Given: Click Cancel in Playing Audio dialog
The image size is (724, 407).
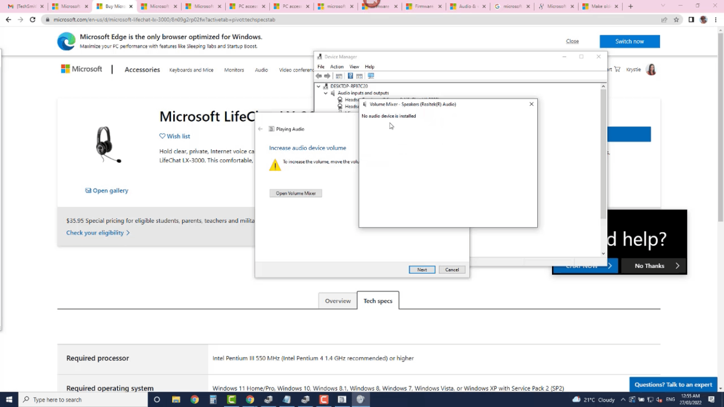Looking at the screenshot, I should point(452,270).
